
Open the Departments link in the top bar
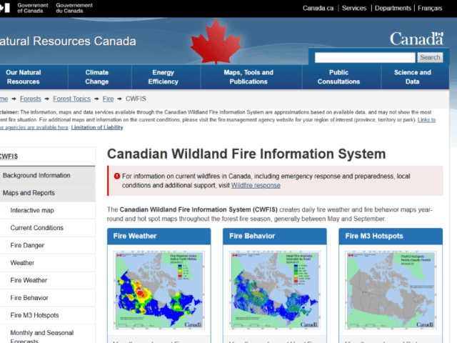coord(393,8)
